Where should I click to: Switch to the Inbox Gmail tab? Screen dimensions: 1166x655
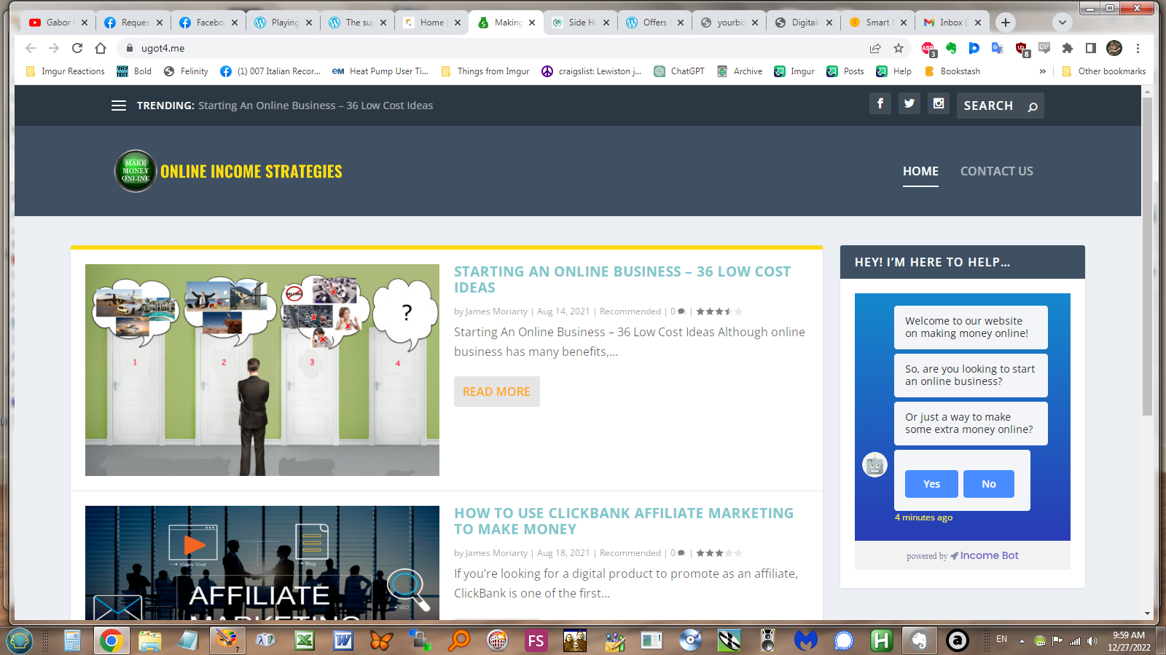point(948,23)
